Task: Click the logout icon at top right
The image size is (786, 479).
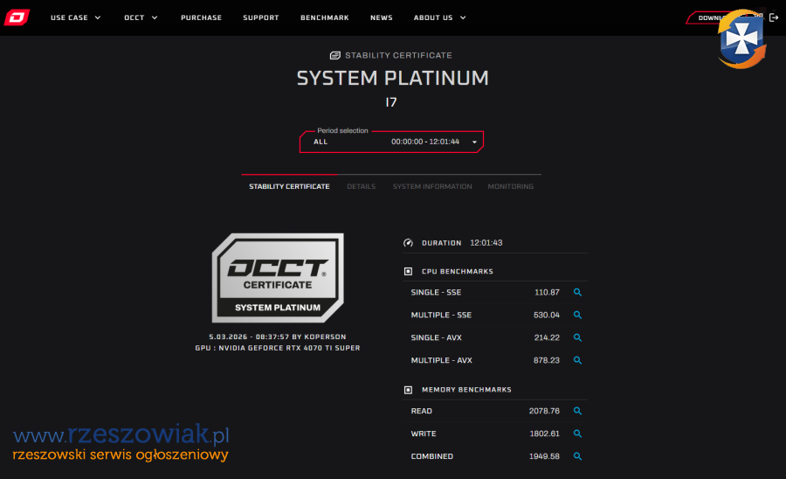Action: (774, 17)
